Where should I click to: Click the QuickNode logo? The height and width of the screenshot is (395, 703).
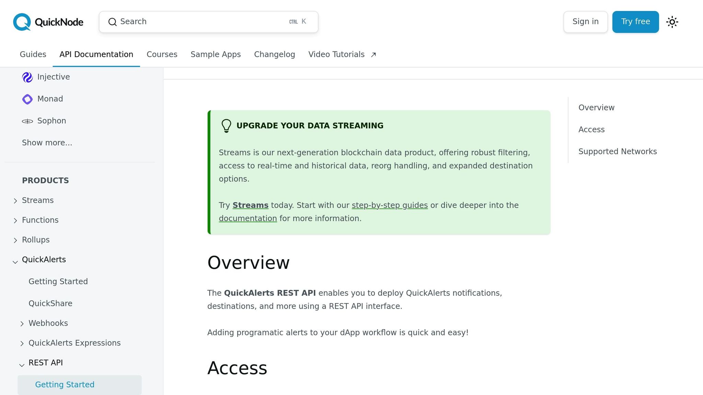(x=48, y=22)
